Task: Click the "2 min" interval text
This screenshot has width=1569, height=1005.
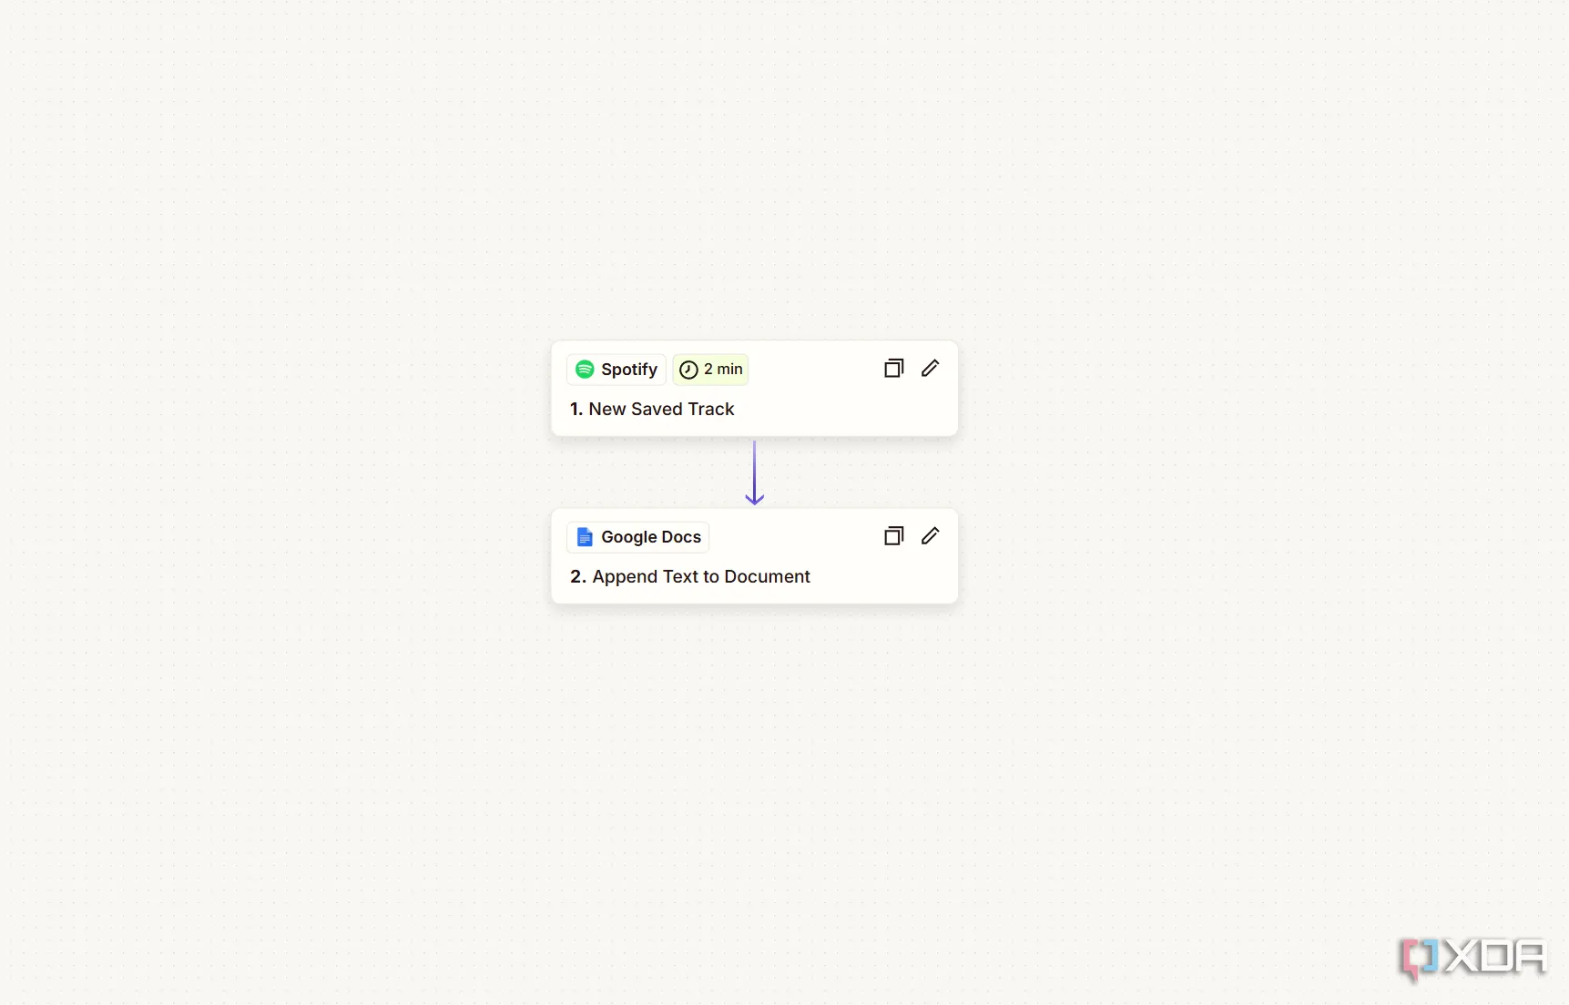Action: click(723, 370)
